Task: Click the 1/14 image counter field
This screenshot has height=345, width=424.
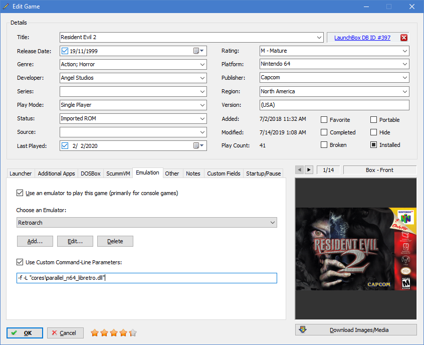Action: click(x=328, y=170)
